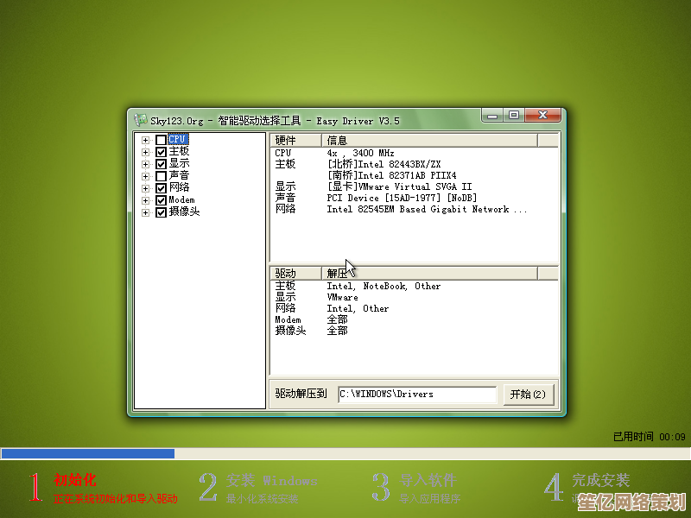The height and width of the screenshot is (518, 691).
Task: Uncheck the Modem driver checkbox
Action: point(161,200)
